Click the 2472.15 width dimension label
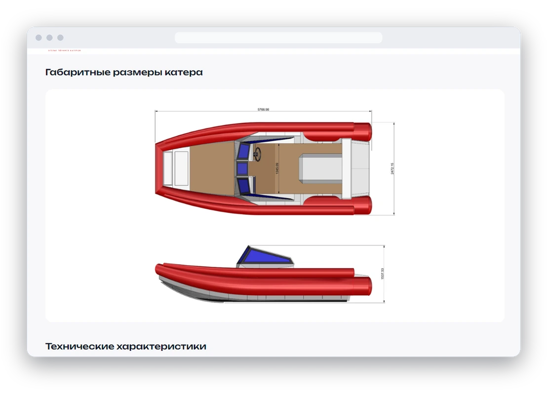 (392, 168)
